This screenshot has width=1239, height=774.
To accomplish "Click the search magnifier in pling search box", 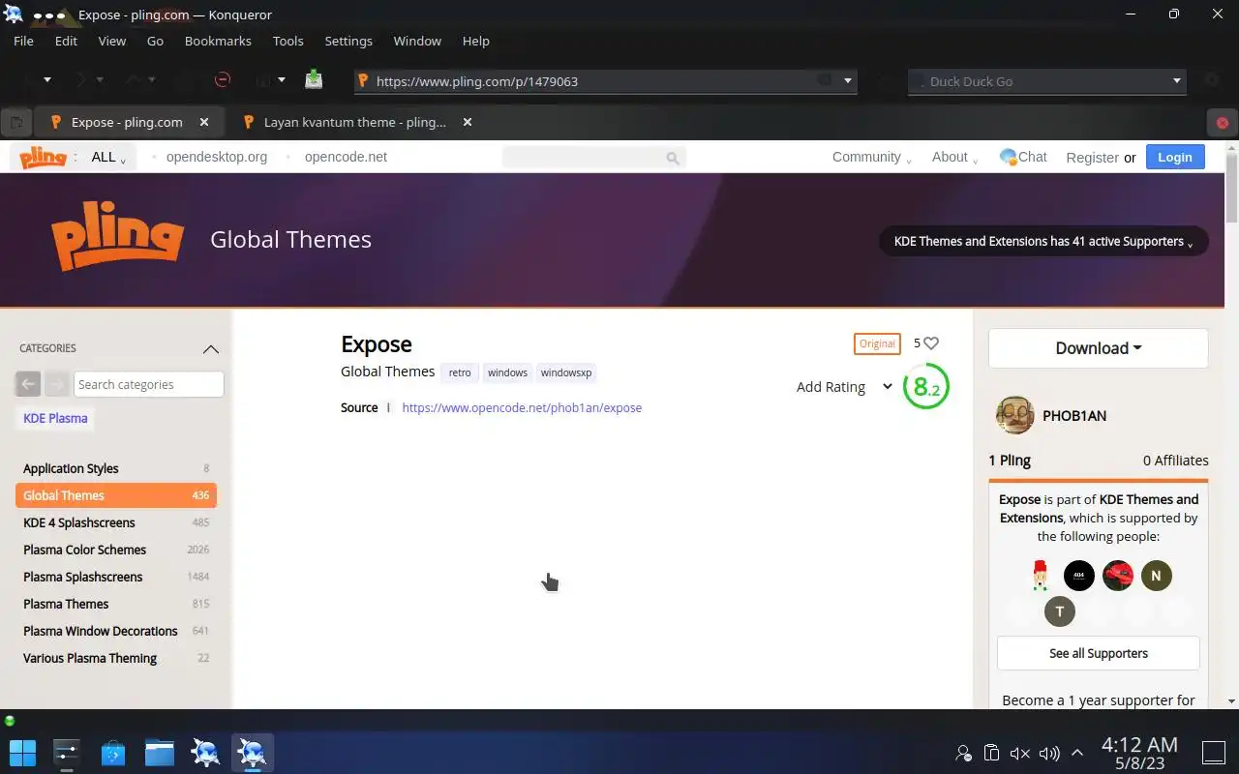I will pos(673,158).
